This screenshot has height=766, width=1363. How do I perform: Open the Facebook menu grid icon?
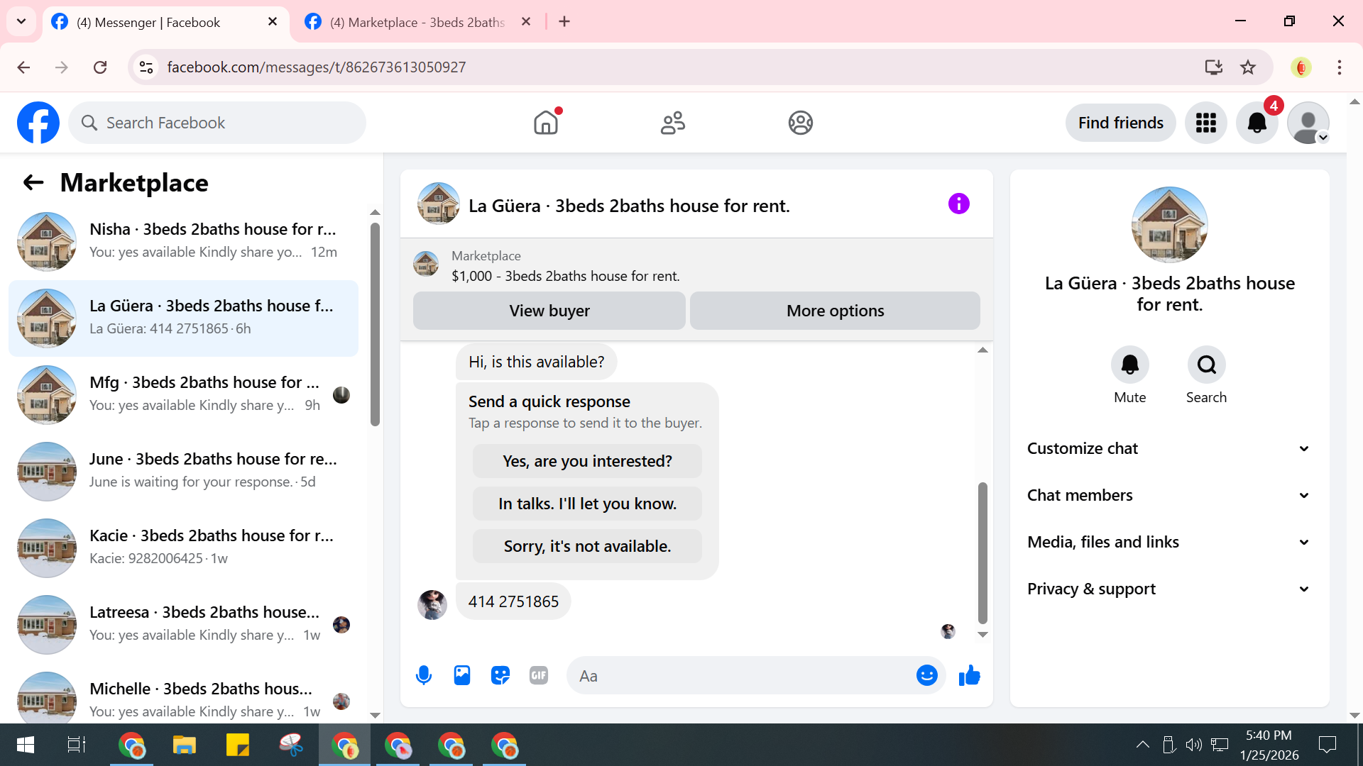coord(1206,123)
